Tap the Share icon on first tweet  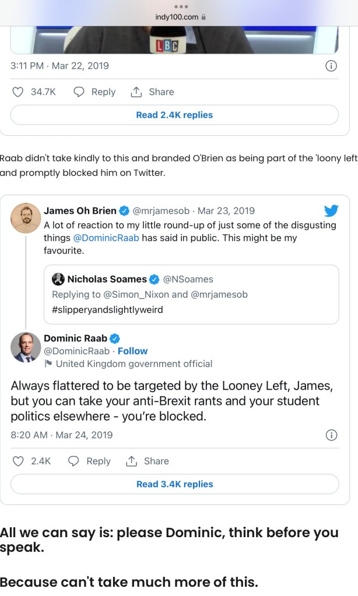136,92
